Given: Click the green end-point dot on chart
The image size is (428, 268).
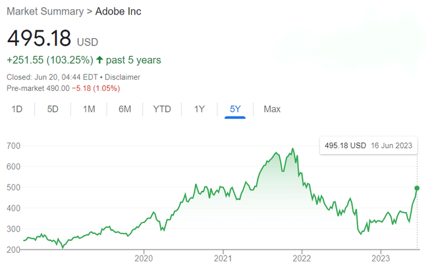Looking at the screenshot, I should point(417,188).
